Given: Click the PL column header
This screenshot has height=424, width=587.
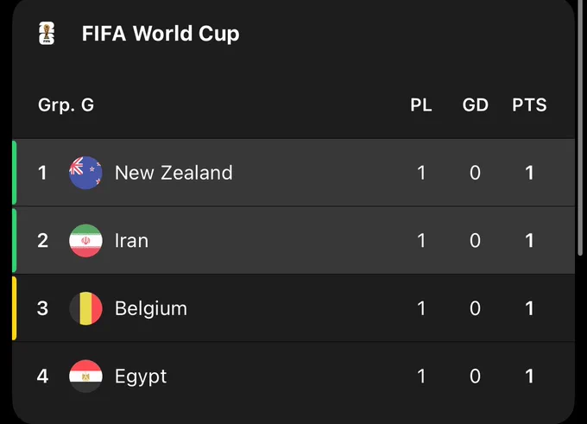Looking at the screenshot, I should pos(421,104).
